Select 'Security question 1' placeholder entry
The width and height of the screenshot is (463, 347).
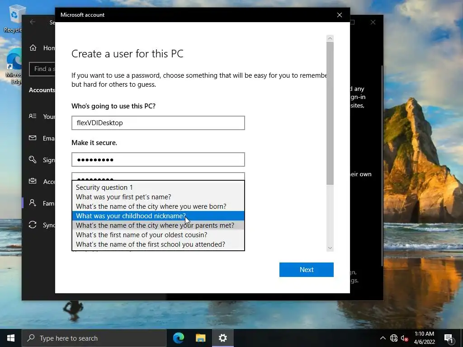tap(158, 188)
